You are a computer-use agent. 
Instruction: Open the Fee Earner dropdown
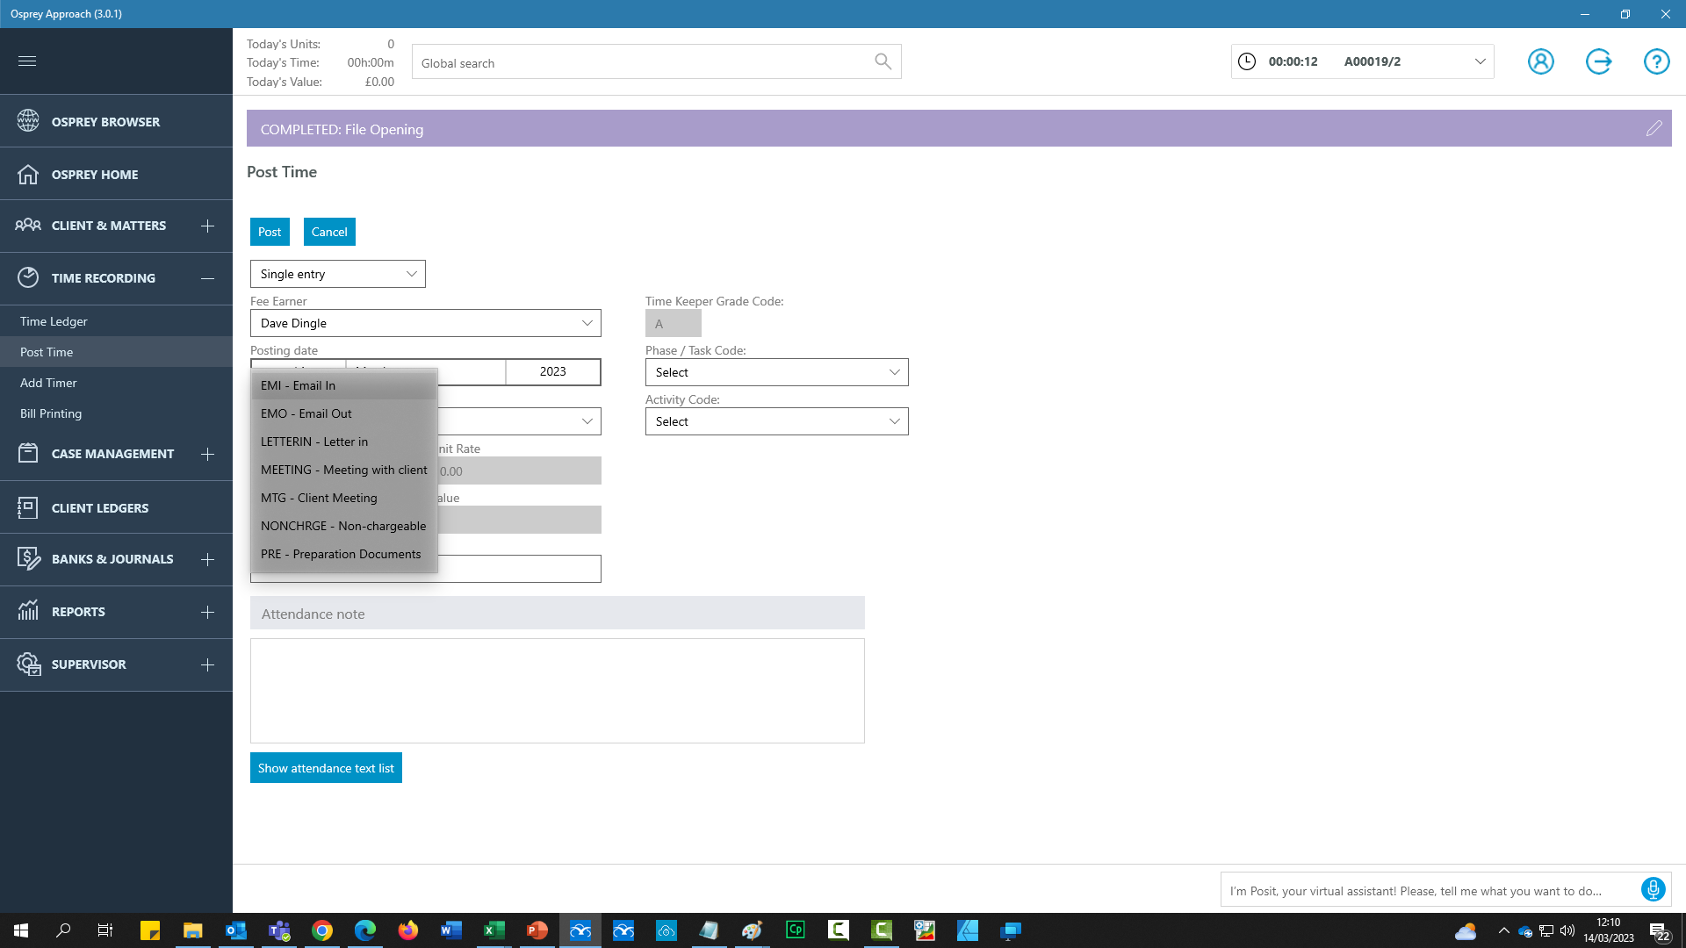point(587,323)
